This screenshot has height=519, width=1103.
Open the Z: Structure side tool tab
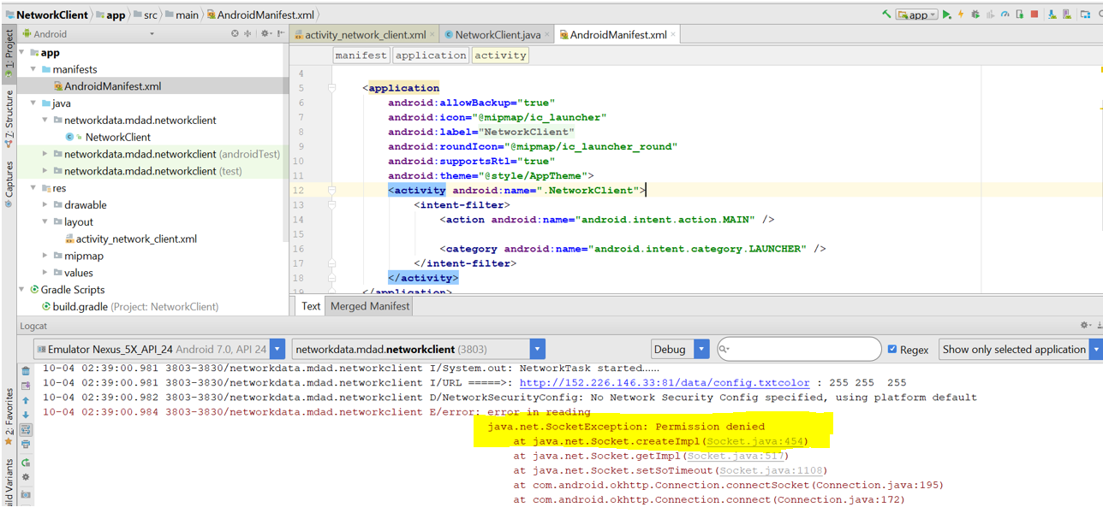pos(9,119)
